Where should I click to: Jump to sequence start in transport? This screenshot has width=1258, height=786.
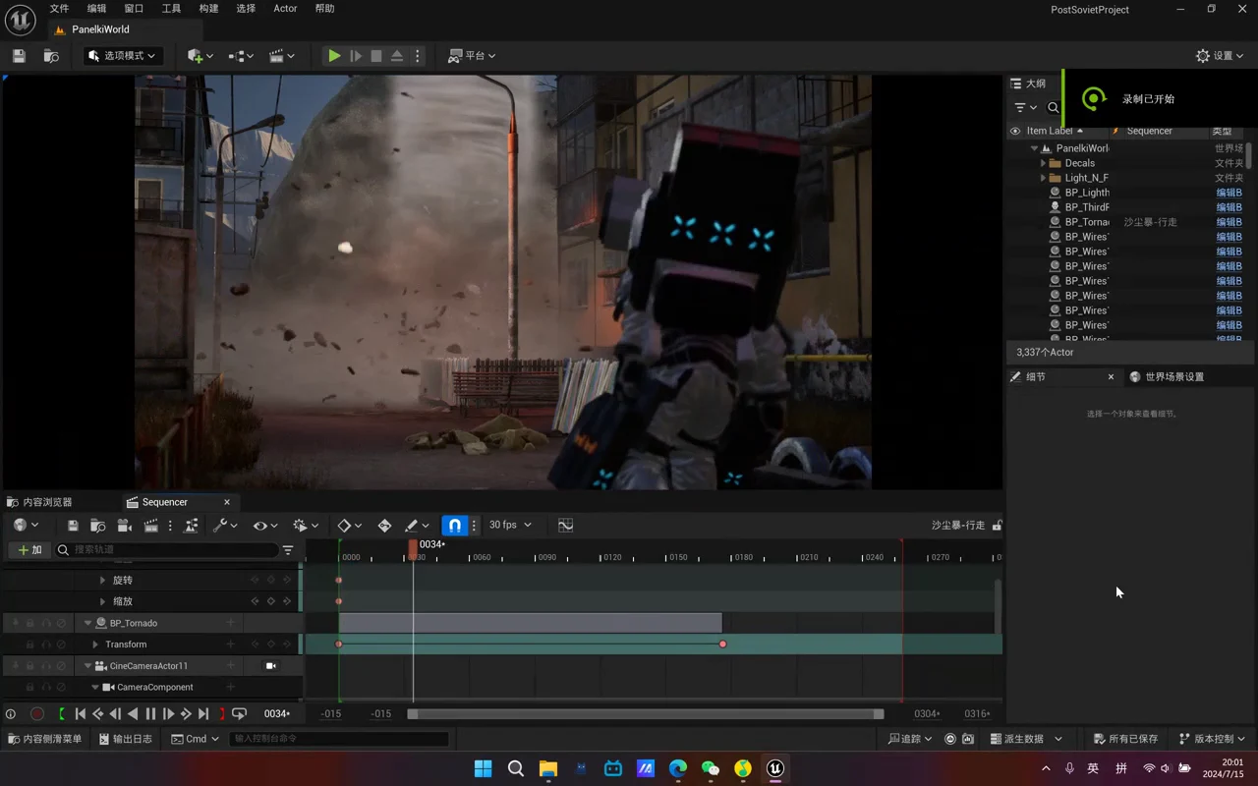81,714
